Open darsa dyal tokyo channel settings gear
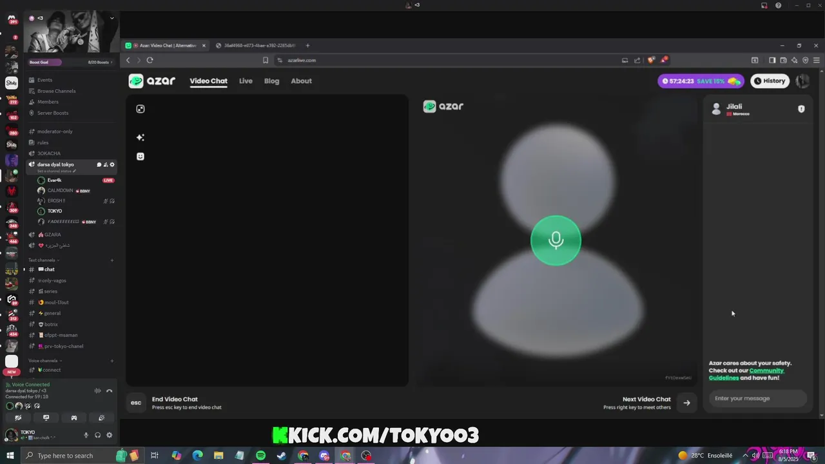The image size is (825, 464). coord(112,164)
